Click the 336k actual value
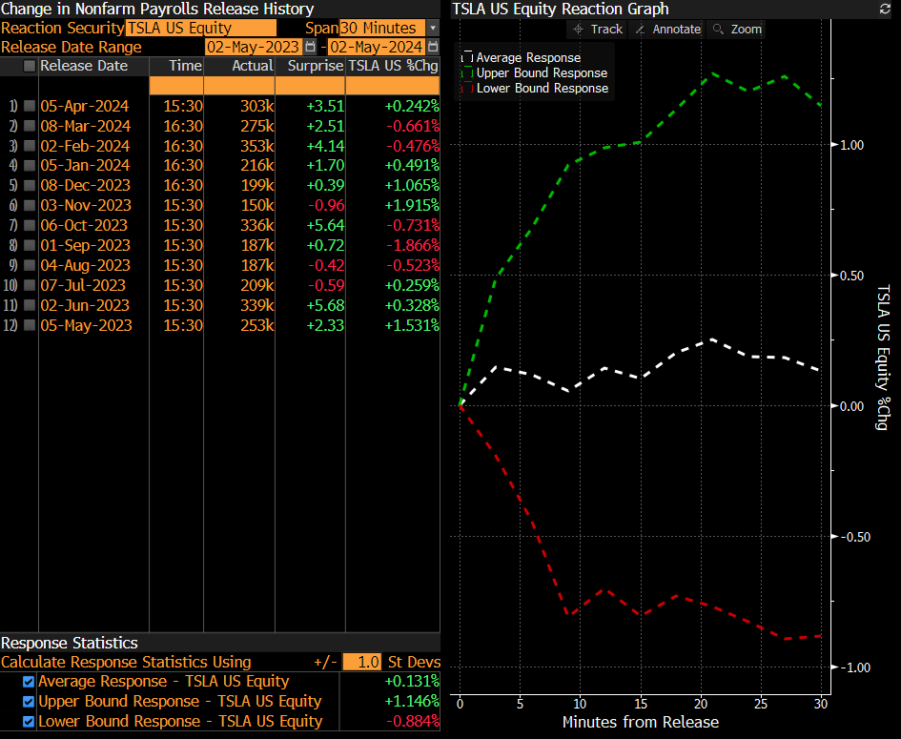The width and height of the screenshot is (901, 739). [257, 225]
